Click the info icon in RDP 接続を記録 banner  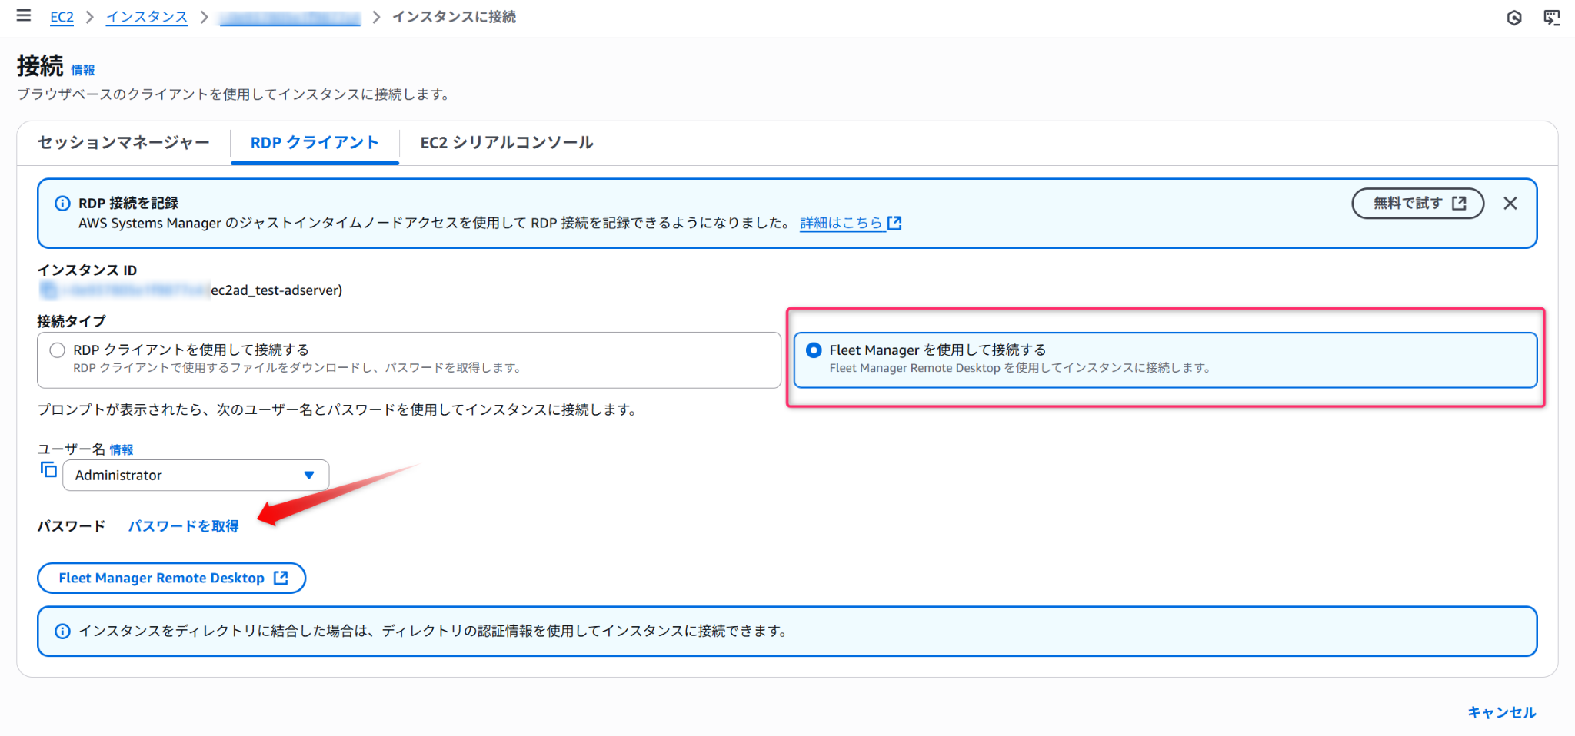pyautogui.click(x=62, y=204)
